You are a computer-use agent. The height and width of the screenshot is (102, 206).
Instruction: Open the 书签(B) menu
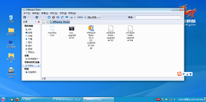point(63,13)
